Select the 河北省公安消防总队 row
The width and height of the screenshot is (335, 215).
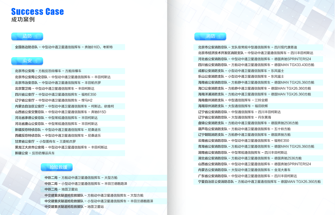tap(258, 59)
